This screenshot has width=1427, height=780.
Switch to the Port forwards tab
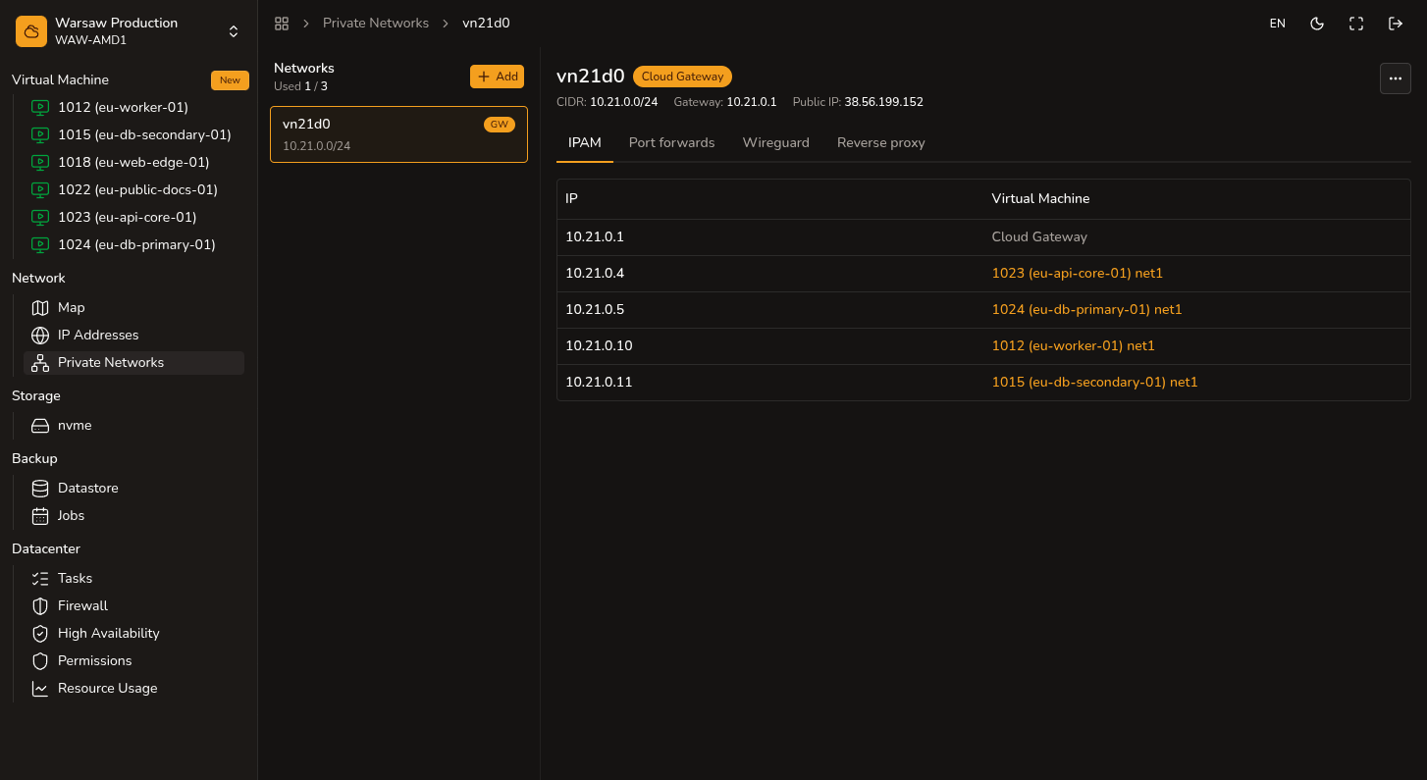point(672,142)
